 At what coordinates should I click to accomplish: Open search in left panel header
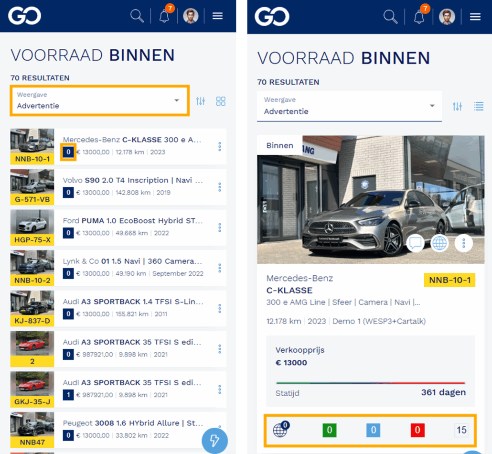pos(137,16)
